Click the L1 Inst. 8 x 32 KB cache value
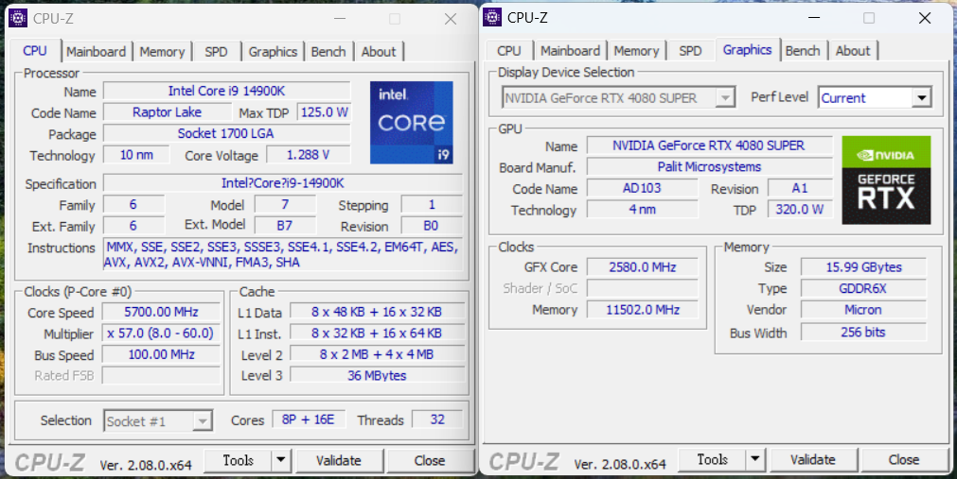 click(377, 334)
